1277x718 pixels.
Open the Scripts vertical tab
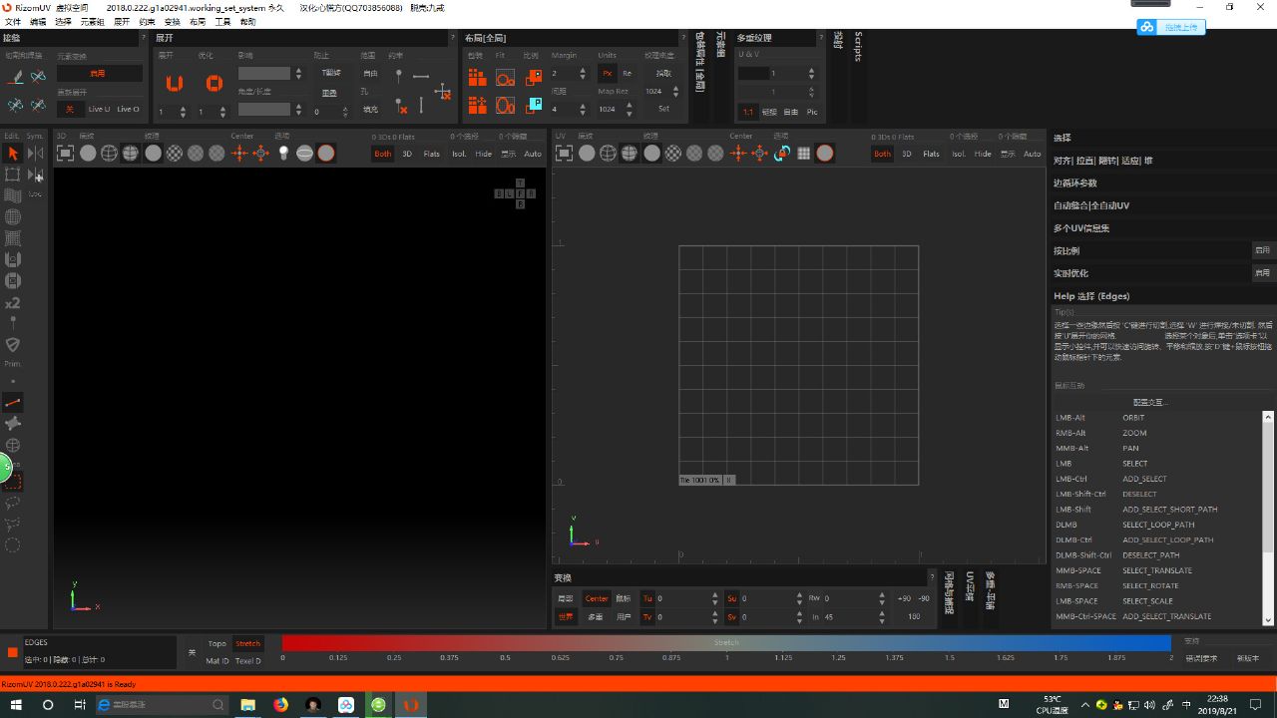859,46
